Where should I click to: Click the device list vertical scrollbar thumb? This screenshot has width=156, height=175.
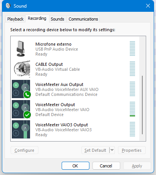coord(142,105)
